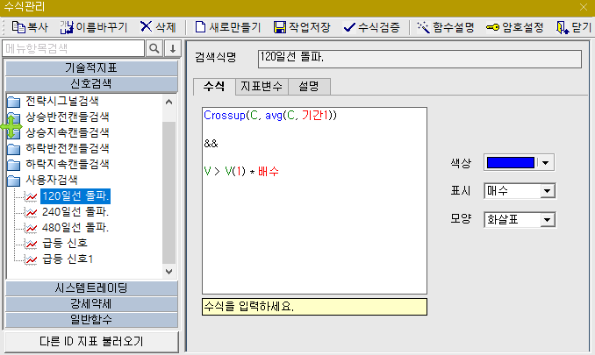The height and width of the screenshot is (355, 595).
Task: Click the blue color swatch
Action: pyautogui.click(x=511, y=163)
